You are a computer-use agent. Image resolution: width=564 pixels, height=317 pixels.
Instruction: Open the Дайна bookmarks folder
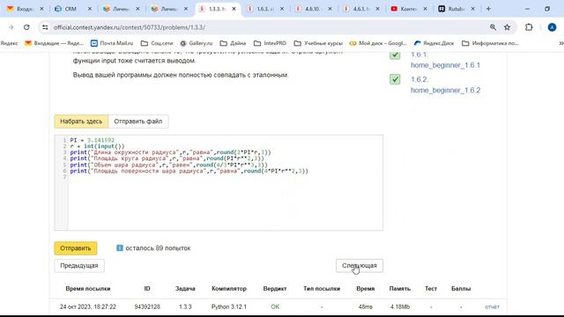coord(233,43)
